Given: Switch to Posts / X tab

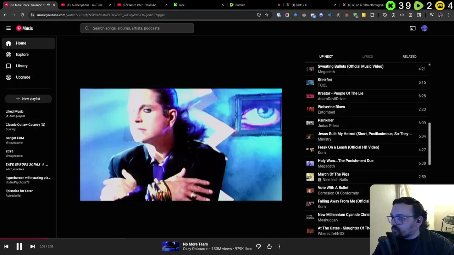Looking at the screenshot, I should pos(310,5).
